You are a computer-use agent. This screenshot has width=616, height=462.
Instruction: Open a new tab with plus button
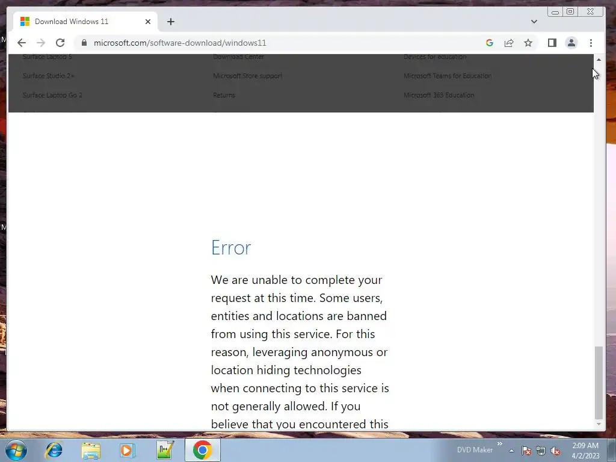[170, 22]
